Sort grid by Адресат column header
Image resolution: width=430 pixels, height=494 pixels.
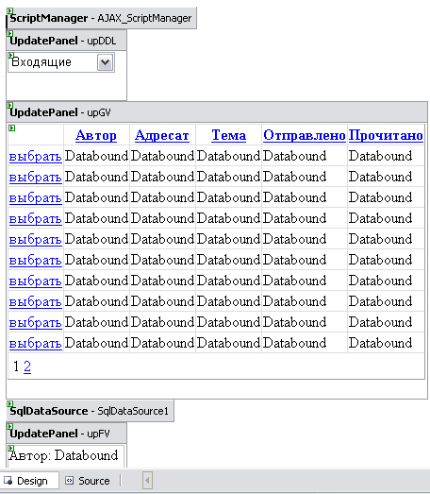(x=162, y=135)
